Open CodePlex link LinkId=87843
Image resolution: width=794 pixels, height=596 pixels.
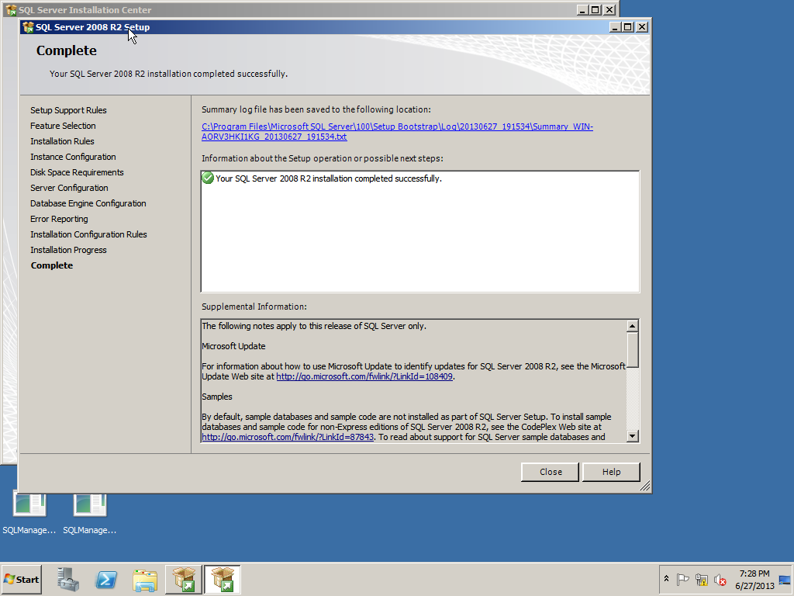(288, 437)
